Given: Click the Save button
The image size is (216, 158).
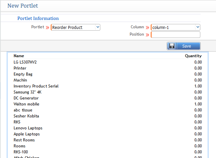Looking at the screenshot, I should coord(184,46).
